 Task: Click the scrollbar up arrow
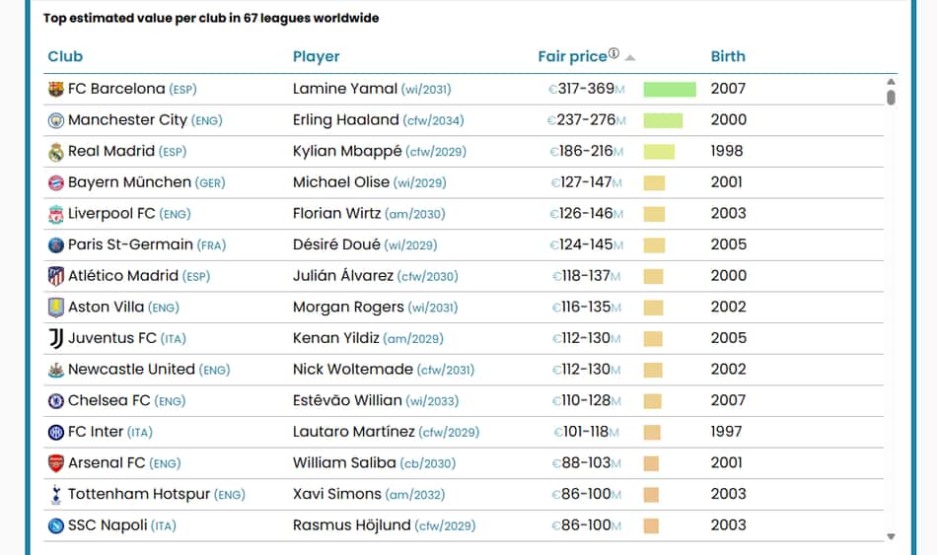891,82
